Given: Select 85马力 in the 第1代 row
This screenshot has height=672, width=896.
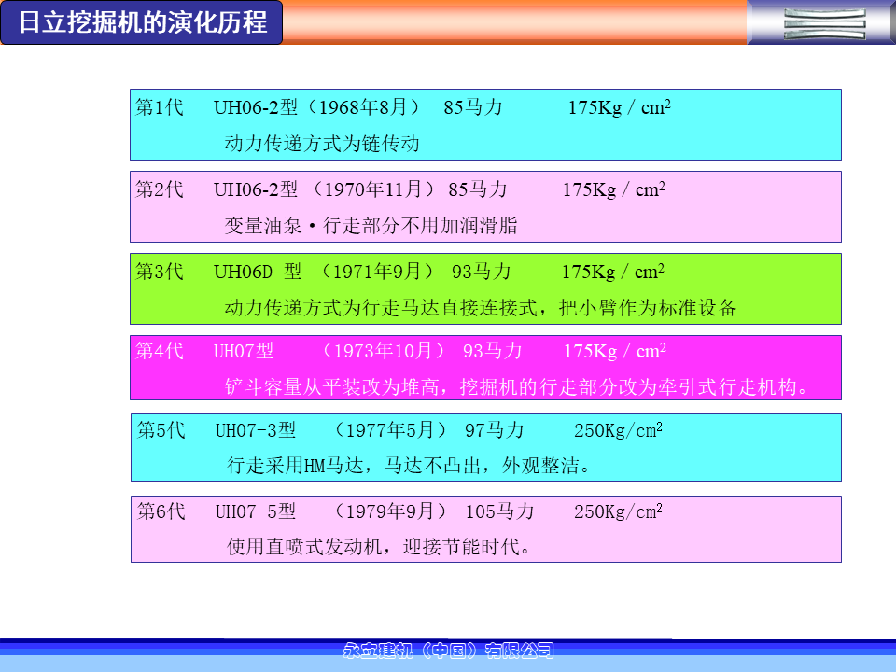Looking at the screenshot, I should [473, 107].
